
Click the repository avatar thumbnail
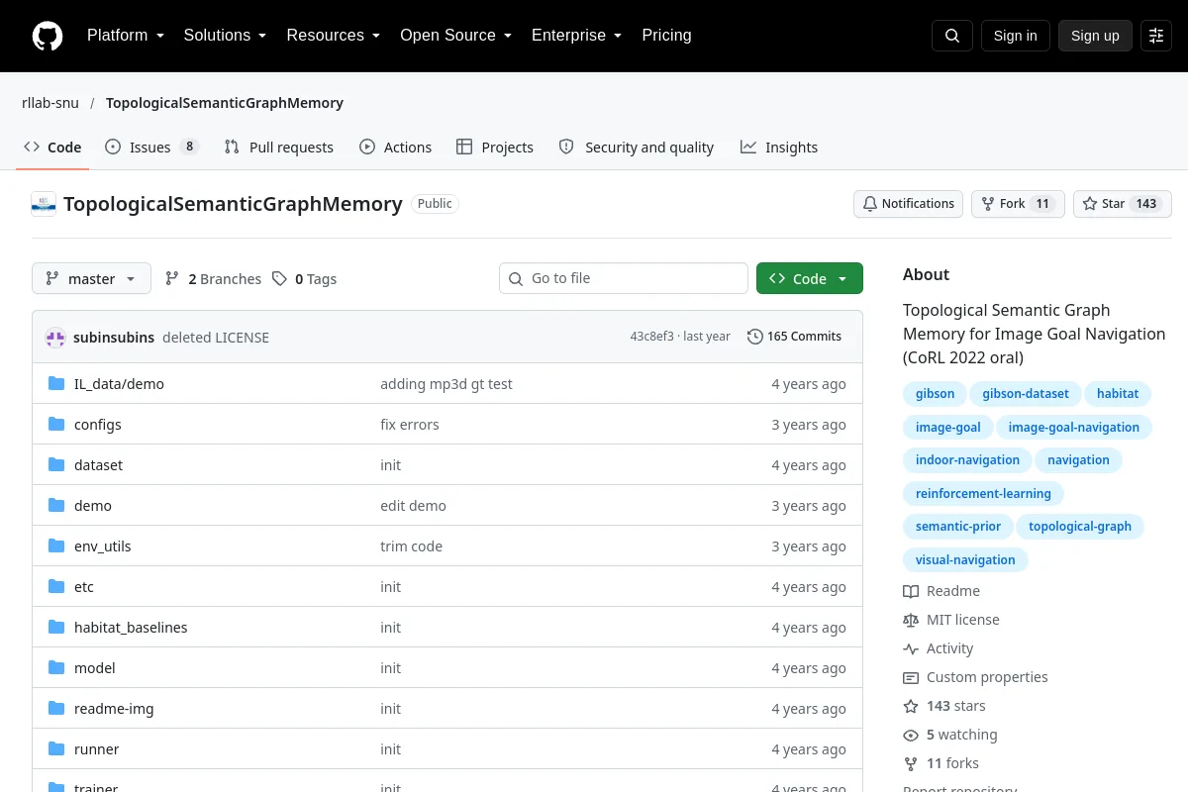click(x=44, y=204)
